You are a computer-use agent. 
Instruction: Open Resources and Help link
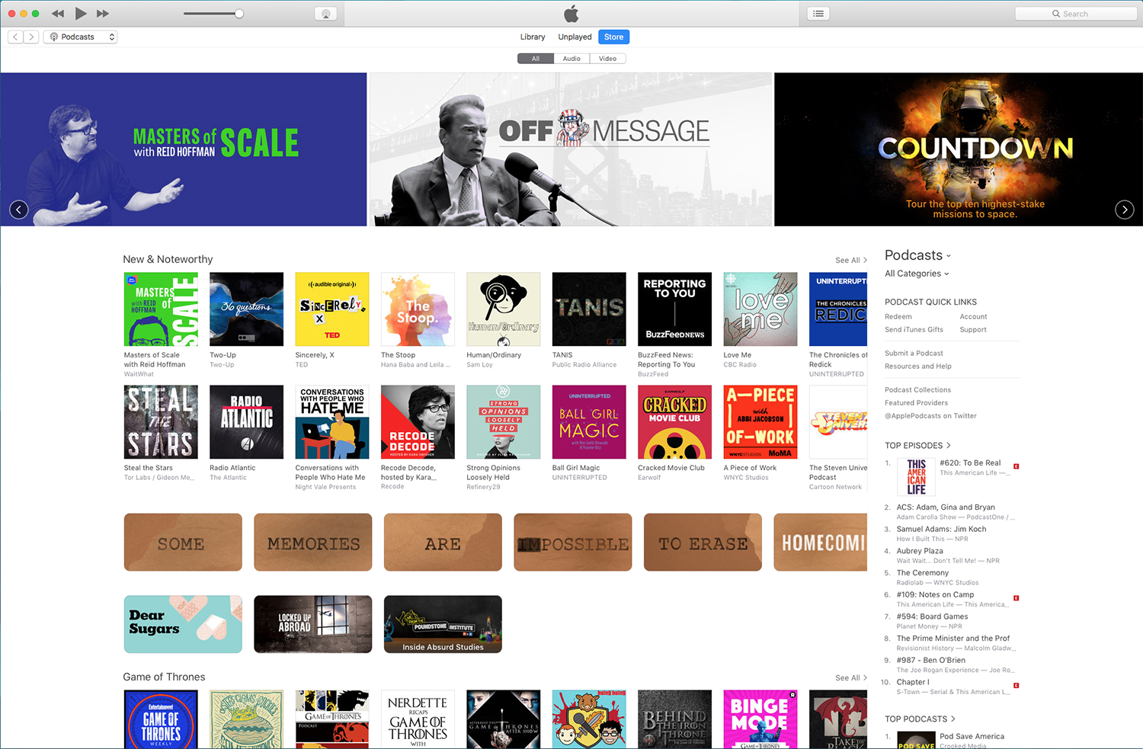coord(918,366)
